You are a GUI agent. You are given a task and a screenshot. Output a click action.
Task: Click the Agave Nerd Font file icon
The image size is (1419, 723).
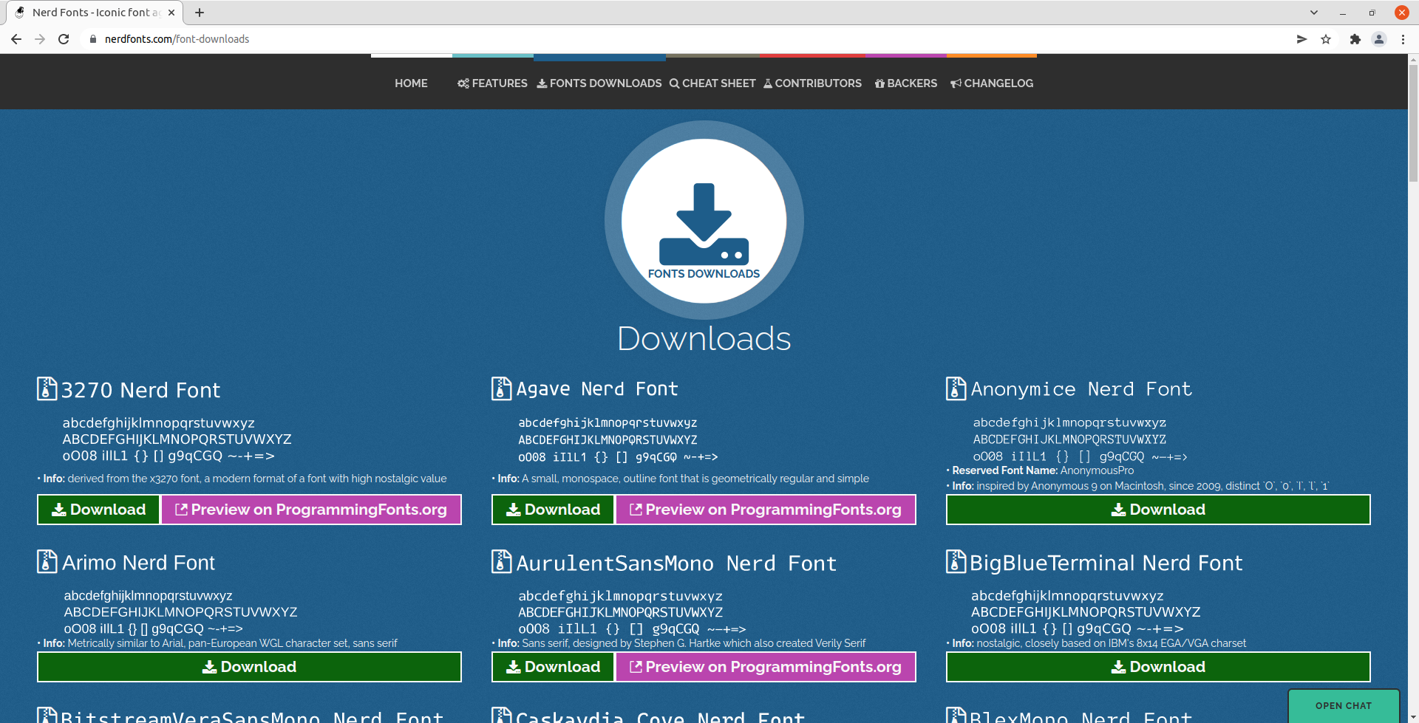point(501,388)
